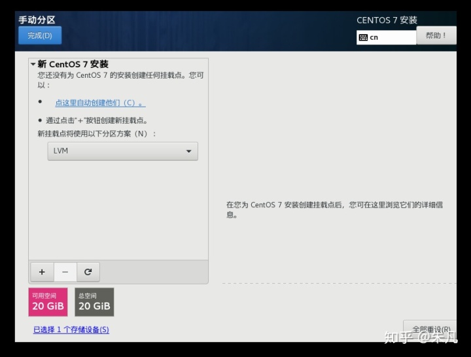This screenshot has width=471, height=357.
Task: Click the 新挂载点将使用以下分区方案(N) label
Action: [97, 133]
